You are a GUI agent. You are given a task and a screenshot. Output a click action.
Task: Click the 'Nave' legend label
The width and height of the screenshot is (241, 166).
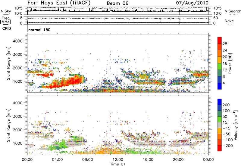coord(229,21)
